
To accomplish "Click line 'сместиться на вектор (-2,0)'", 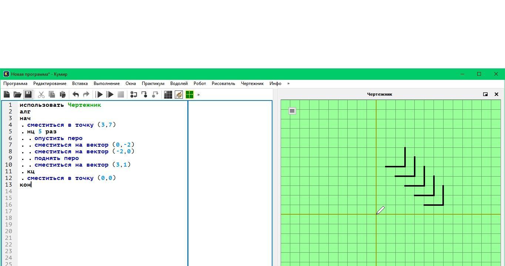I will click(84, 151).
